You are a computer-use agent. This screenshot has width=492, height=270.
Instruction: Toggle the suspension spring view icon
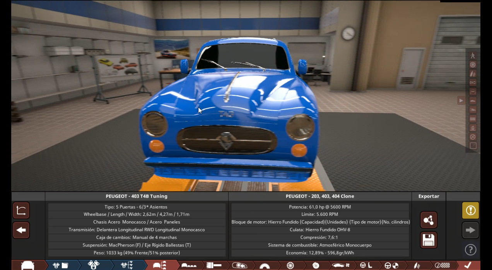click(x=473, y=73)
